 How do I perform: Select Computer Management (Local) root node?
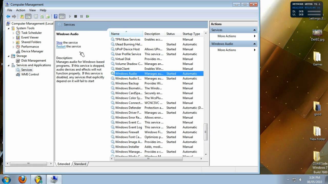[x=32, y=24]
